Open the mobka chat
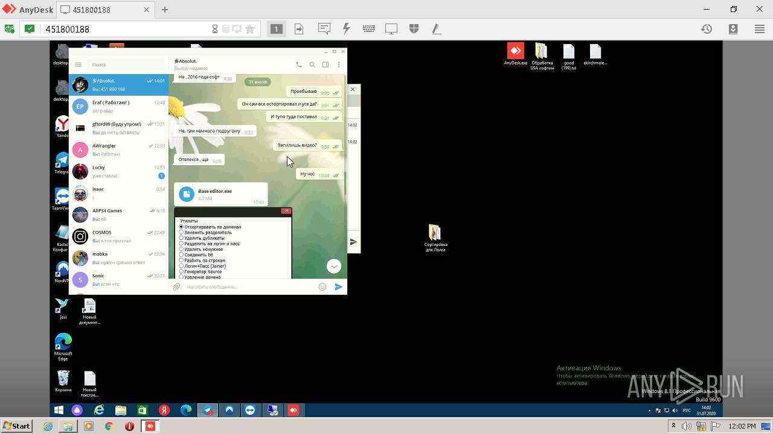 (x=118, y=259)
